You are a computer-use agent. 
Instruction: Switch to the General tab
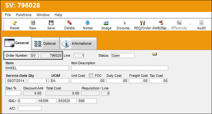[x=17, y=43]
